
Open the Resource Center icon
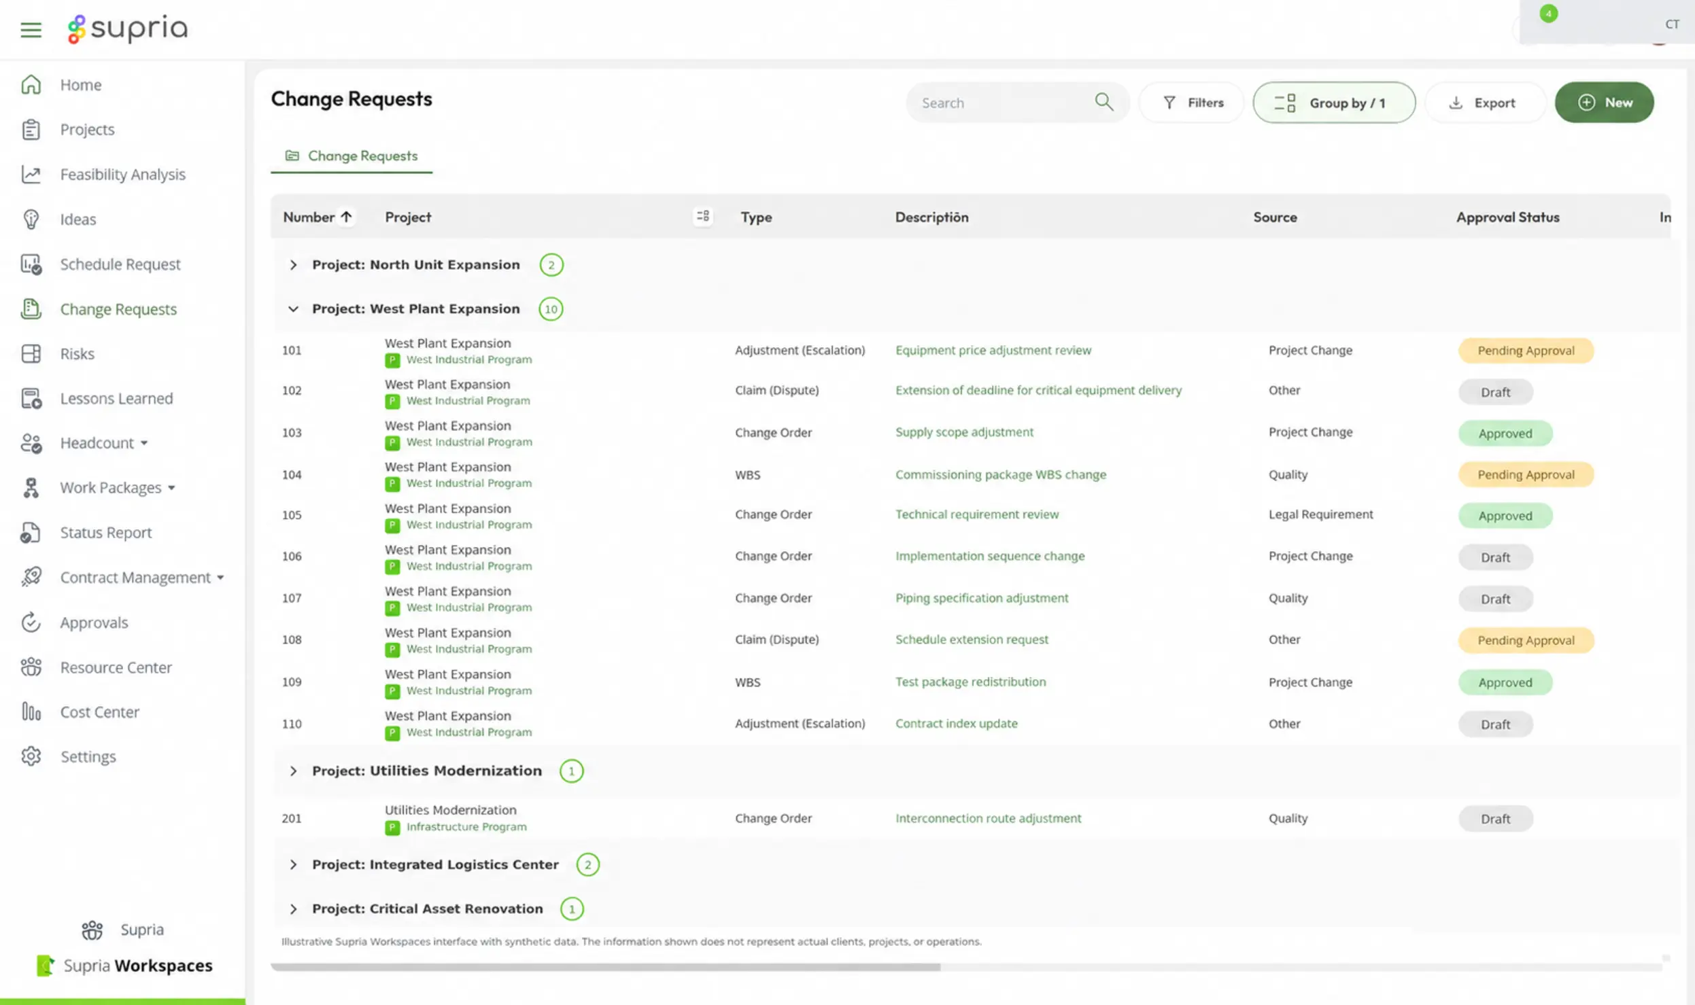(31, 667)
